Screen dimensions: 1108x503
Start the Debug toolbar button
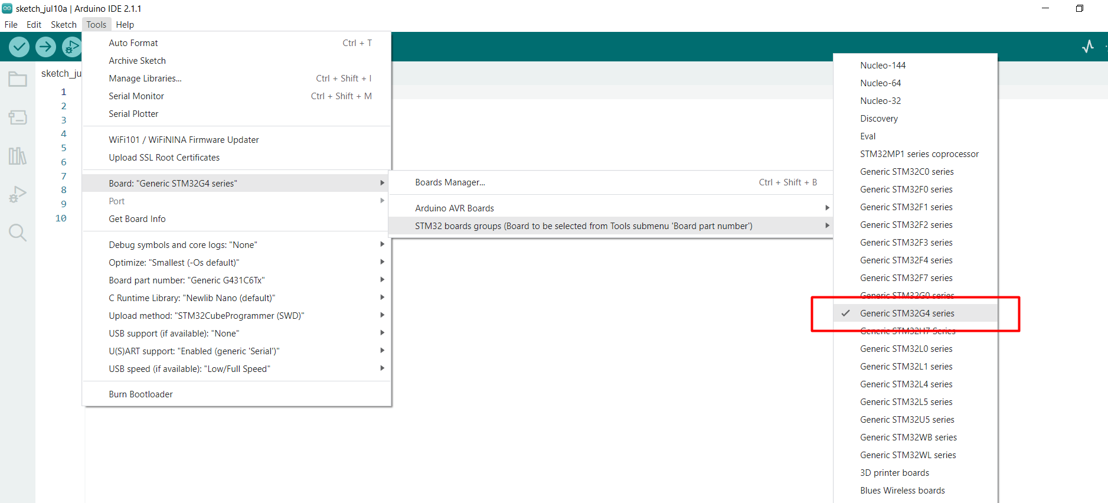point(71,47)
